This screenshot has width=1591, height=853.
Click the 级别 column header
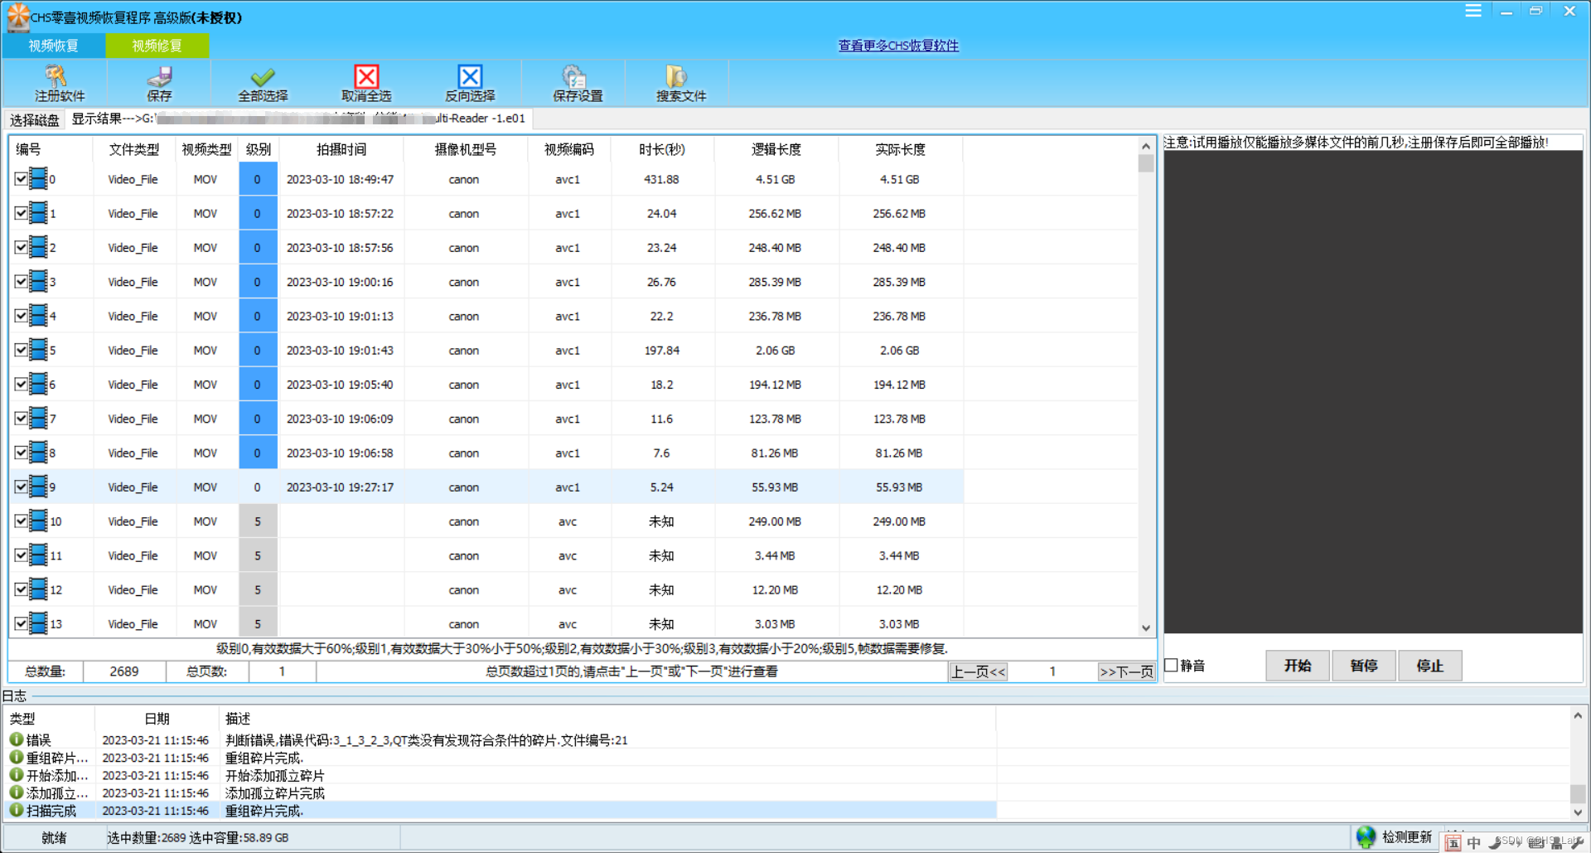[x=259, y=149]
